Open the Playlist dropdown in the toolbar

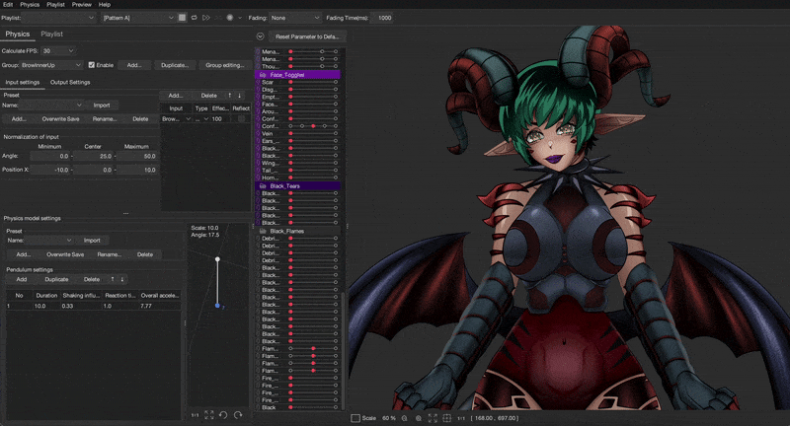click(x=58, y=18)
